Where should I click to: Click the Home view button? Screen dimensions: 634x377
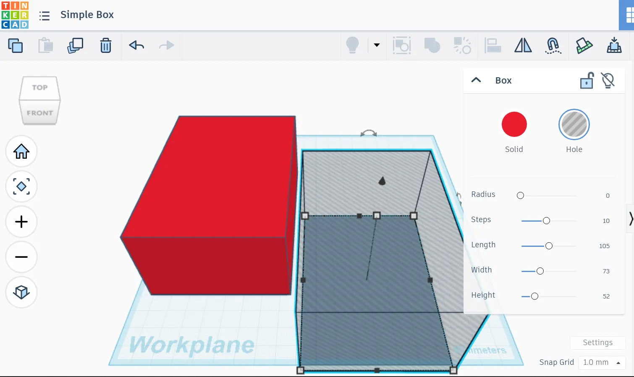click(x=21, y=151)
